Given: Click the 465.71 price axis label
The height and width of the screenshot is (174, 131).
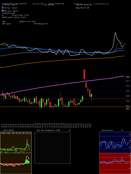Looking at the screenshot, I should tap(128, 81).
